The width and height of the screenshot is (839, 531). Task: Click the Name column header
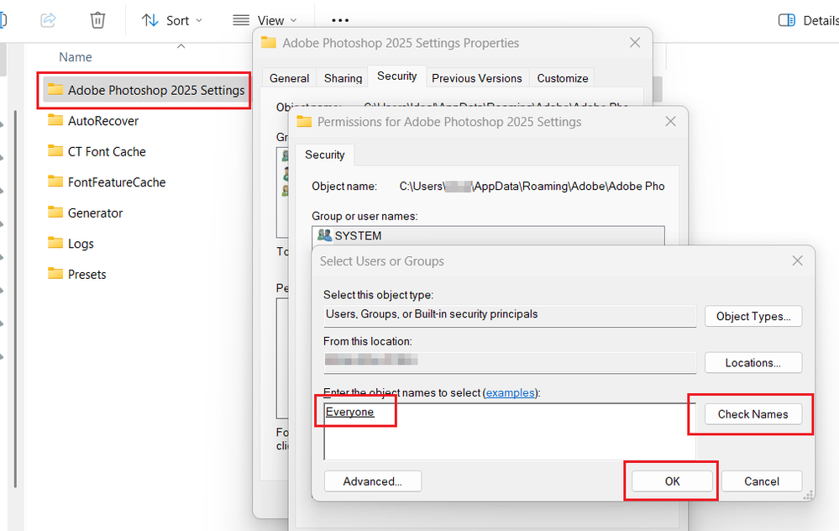[x=76, y=57]
